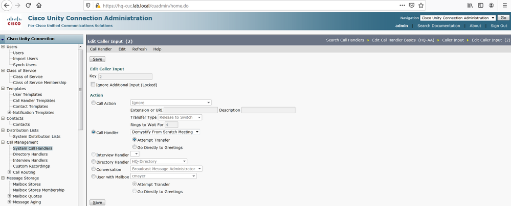Click the browser forward arrow

click(18, 6)
